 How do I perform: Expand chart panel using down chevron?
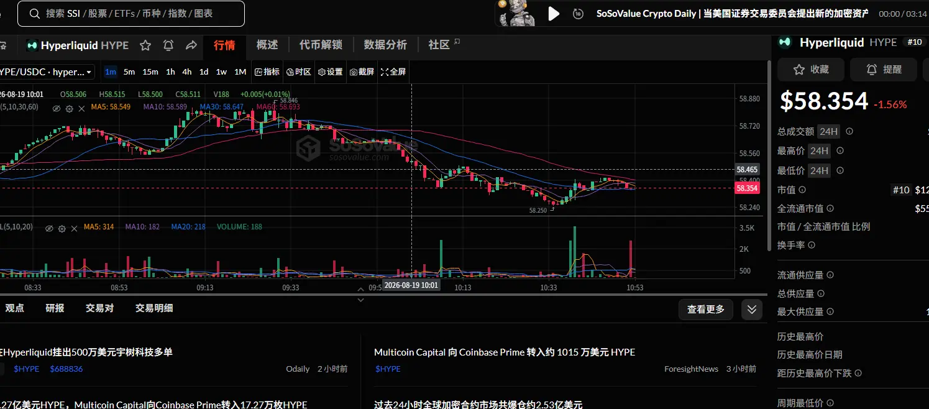(x=360, y=300)
